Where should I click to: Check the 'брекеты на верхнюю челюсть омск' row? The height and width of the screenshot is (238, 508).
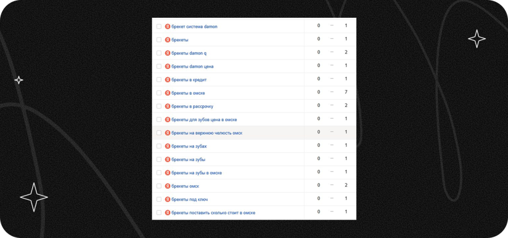pyautogui.click(x=159, y=133)
